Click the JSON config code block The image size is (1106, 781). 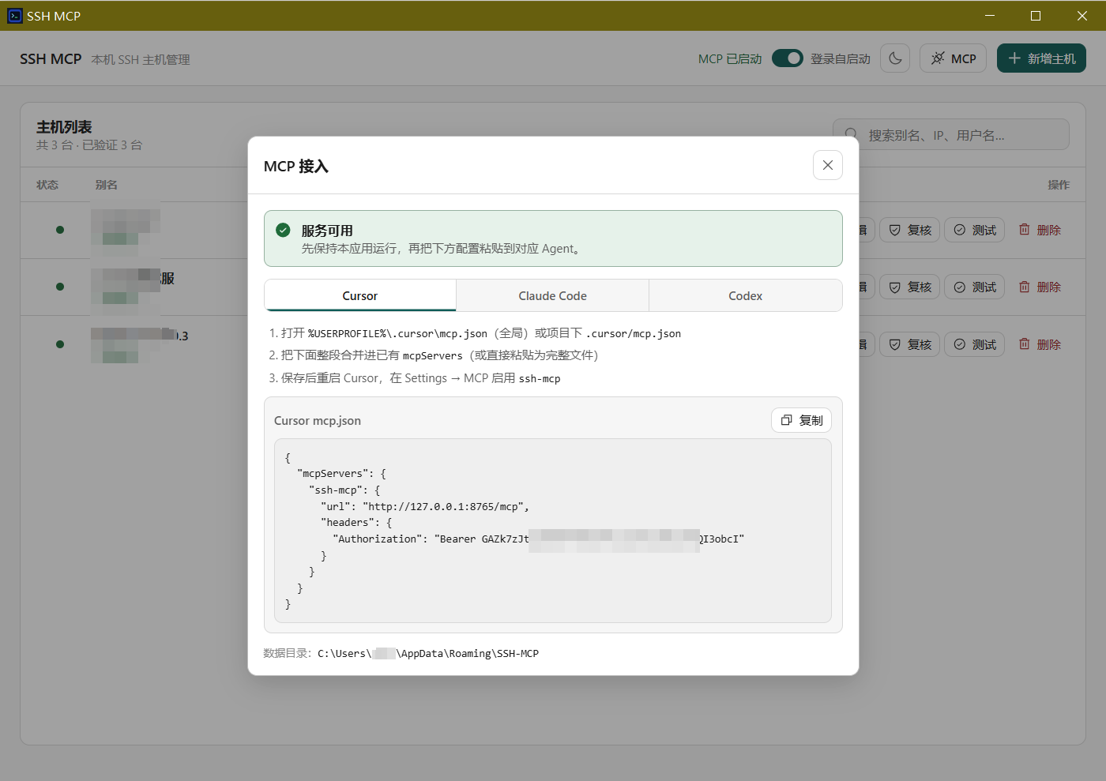[553, 531]
